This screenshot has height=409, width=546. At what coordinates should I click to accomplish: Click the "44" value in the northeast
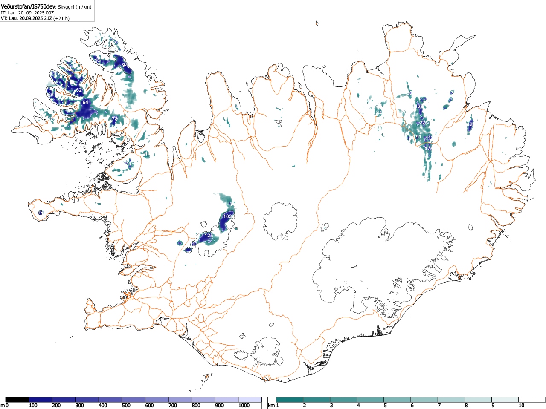[x=379, y=112]
